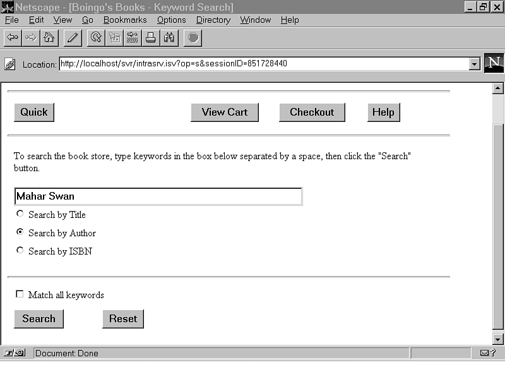Open the View menu
Viewport: 505px width, 379px height.
[62, 20]
